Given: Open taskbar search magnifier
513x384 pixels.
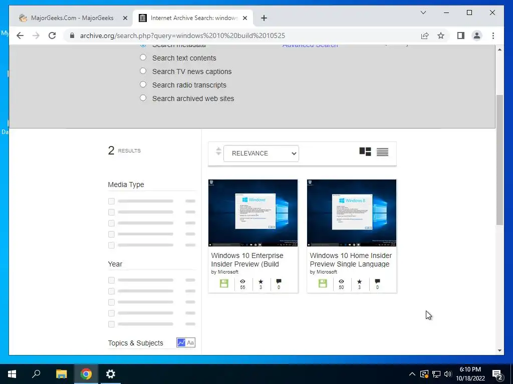Looking at the screenshot, I should [36, 374].
